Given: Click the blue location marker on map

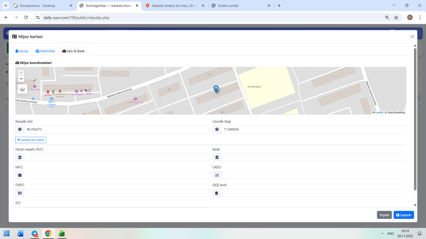Looking at the screenshot, I should [x=216, y=89].
